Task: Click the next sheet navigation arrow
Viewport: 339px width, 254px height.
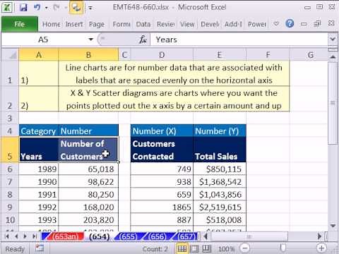Action: click(25, 236)
